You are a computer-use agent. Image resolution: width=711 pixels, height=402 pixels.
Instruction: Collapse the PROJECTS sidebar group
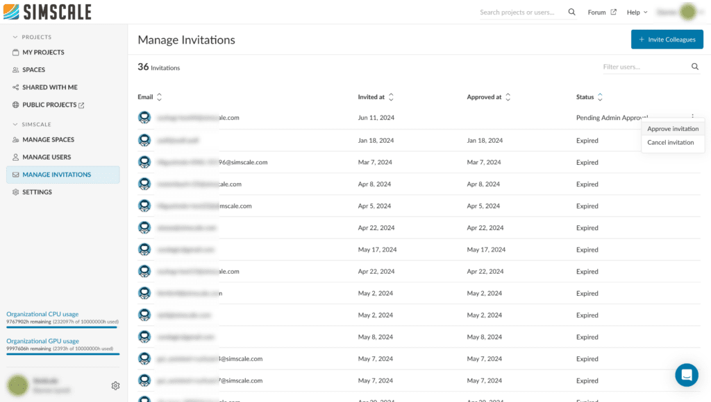point(15,37)
